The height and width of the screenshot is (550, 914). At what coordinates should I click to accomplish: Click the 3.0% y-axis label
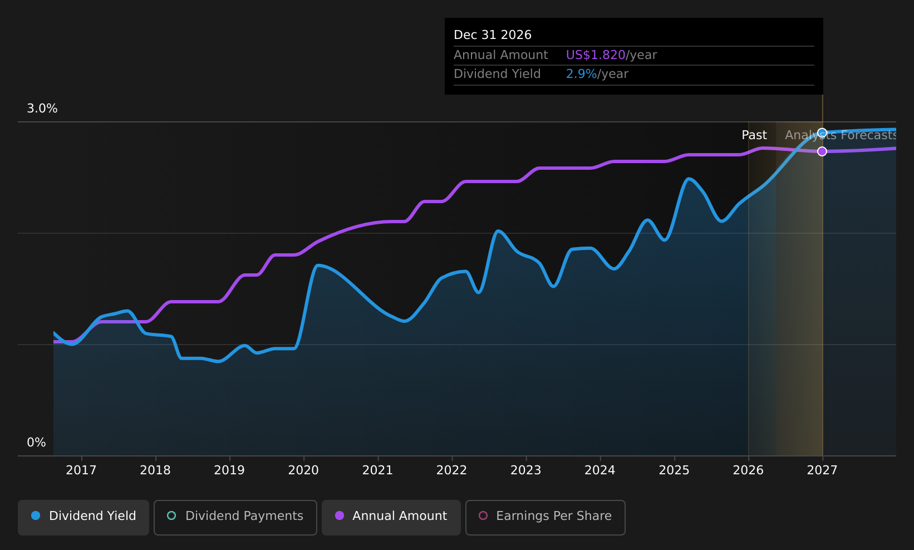42,109
